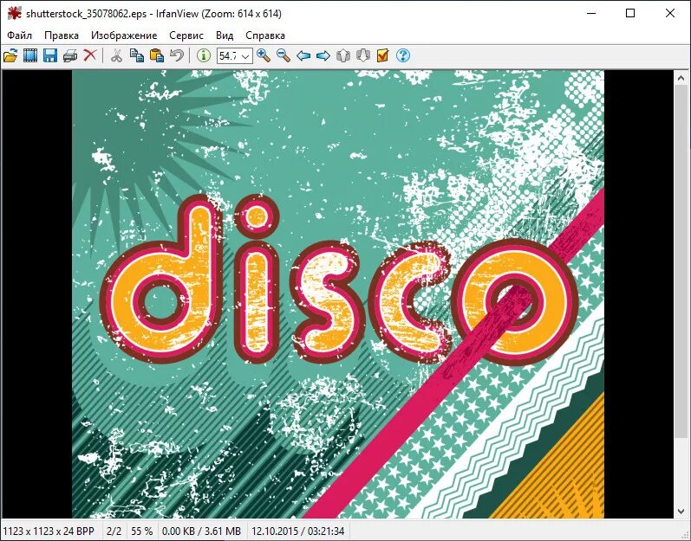Screen dimensions: 691x541
Task: Click the Undo arrow icon
Action: coord(177,55)
